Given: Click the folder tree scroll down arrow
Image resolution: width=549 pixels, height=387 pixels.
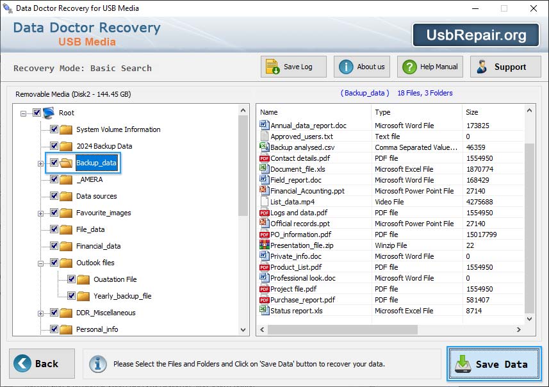Looking at the screenshot, I should pyautogui.click(x=243, y=330).
